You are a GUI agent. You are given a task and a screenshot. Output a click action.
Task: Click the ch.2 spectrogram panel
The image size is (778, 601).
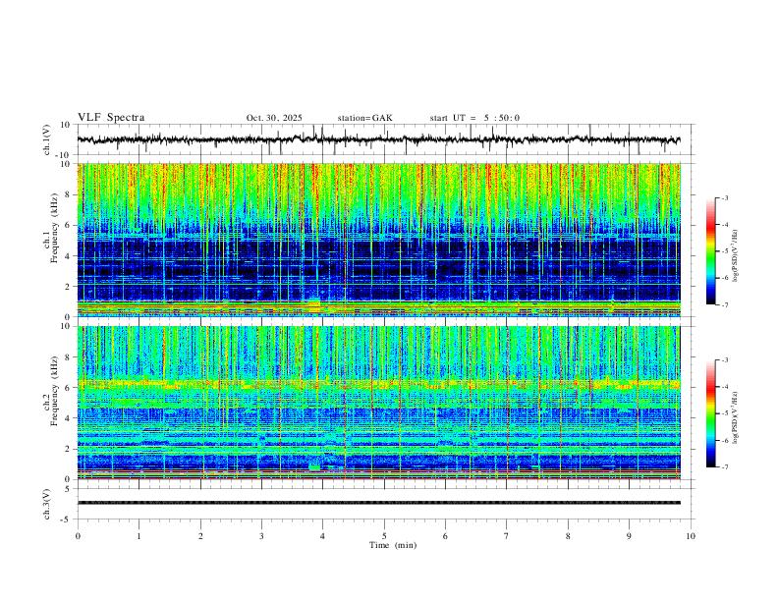pos(378,403)
